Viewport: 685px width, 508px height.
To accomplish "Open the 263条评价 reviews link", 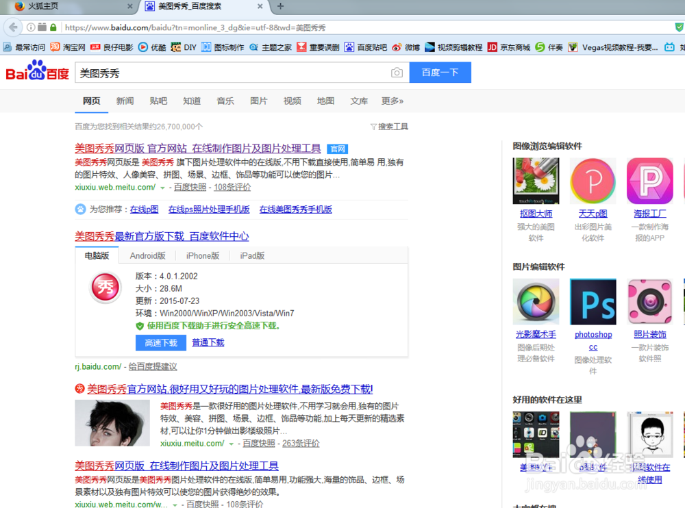I will 301,444.
